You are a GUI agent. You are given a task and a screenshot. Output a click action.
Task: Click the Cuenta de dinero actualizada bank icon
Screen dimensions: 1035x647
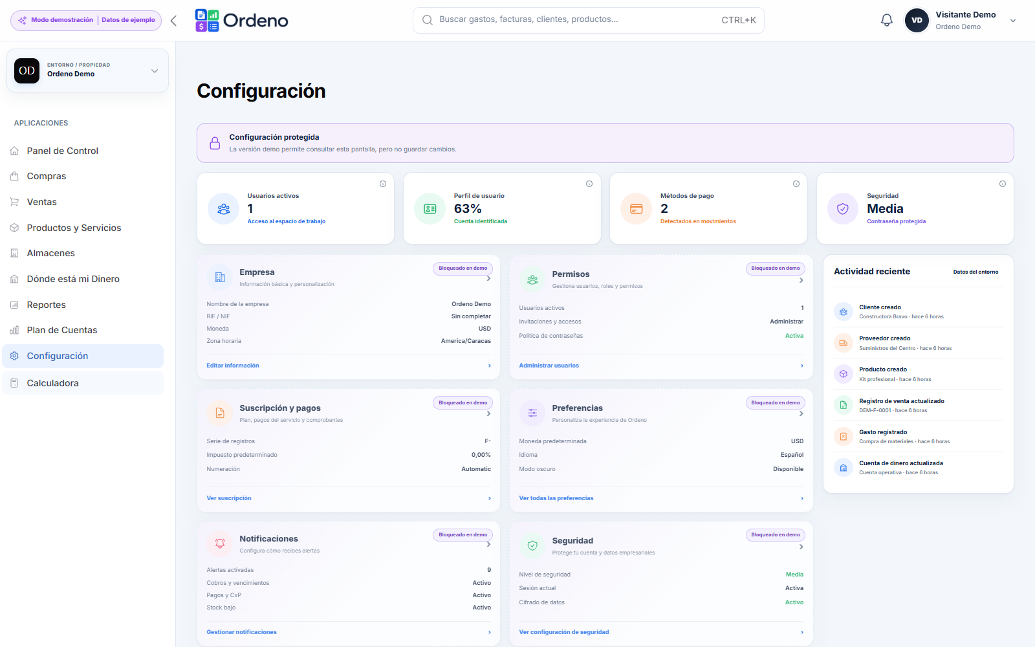point(844,468)
